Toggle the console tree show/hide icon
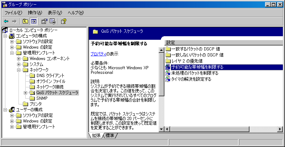Viewport: 285px width, 147px height. [x=33, y=22]
